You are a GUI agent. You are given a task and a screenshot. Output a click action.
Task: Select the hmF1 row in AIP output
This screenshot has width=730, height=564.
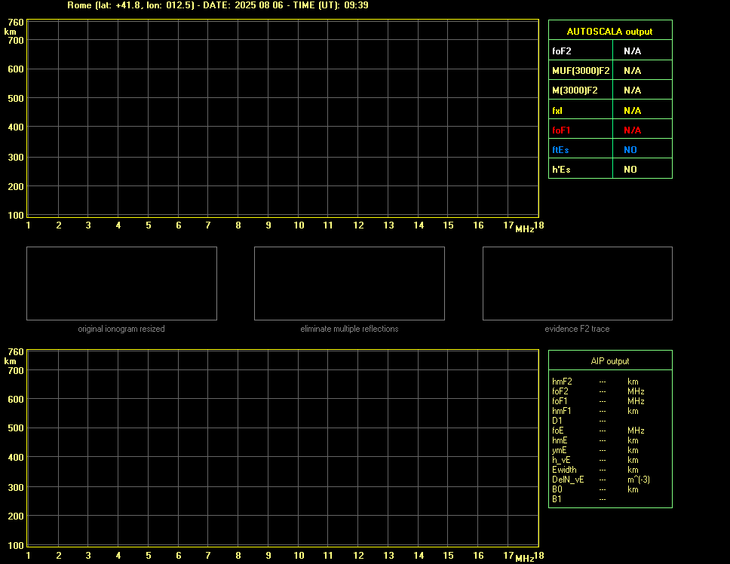595,411
